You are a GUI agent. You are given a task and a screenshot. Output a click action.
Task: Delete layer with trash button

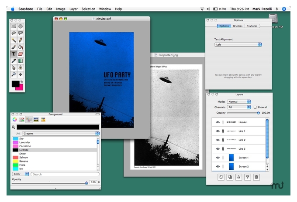[256, 177]
